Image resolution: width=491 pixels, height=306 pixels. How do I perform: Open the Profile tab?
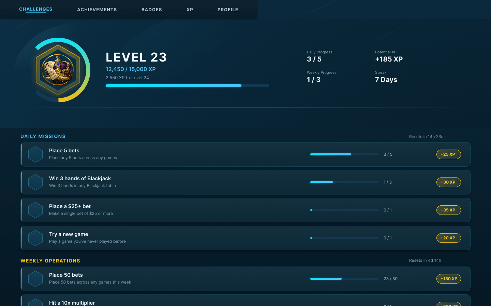click(x=228, y=10)
